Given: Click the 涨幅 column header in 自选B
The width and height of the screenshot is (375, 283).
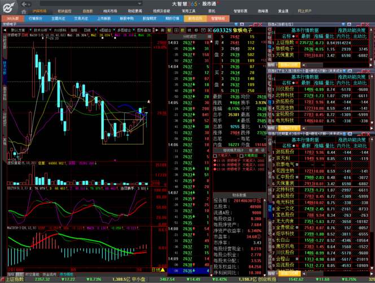Looking at the screenshot, I should click(x=319, y=83).
